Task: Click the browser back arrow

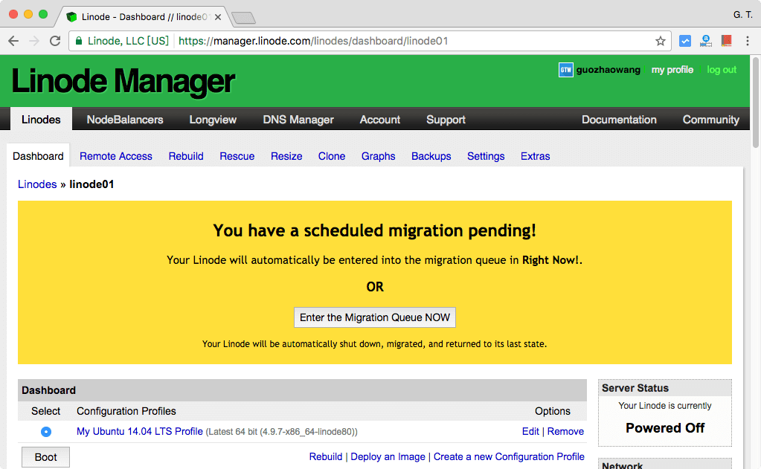Action: [x=13, y=41]
